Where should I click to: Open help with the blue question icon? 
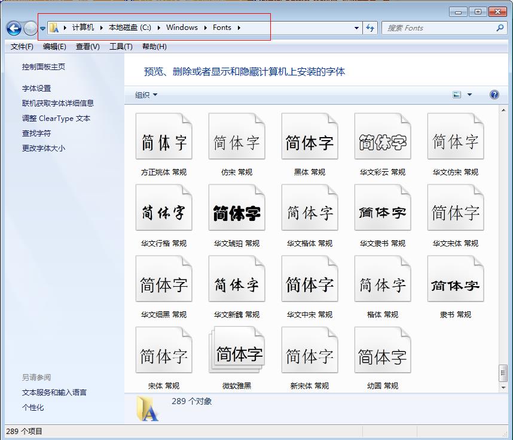tap(494, 95)
